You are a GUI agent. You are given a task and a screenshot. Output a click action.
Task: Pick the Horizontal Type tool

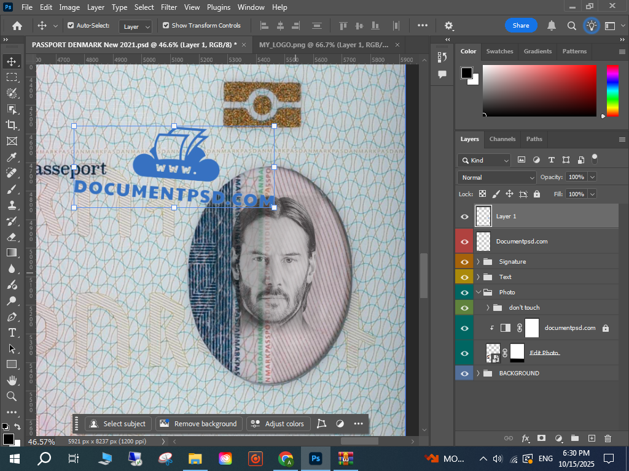coord(12,332)
